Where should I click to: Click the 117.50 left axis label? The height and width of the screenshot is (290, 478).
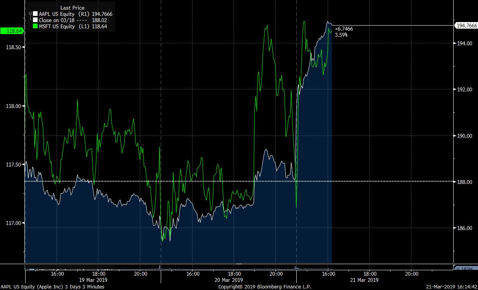pos(13,165)
